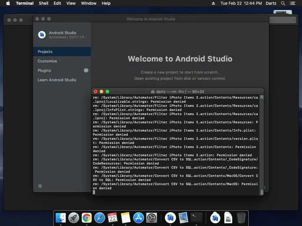302x226 pixels.
Task: Open Finder from the Dock
Action: [61, 218]
